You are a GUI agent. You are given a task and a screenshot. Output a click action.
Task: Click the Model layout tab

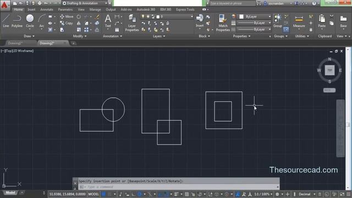10,193
